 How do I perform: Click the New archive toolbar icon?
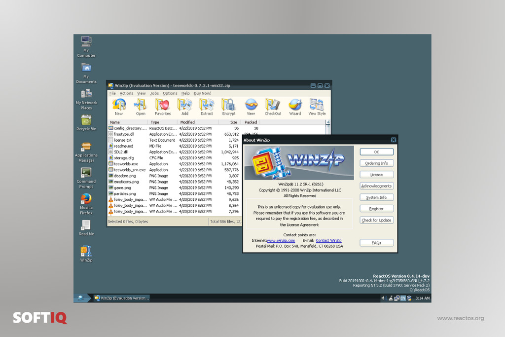coord(119,107)
